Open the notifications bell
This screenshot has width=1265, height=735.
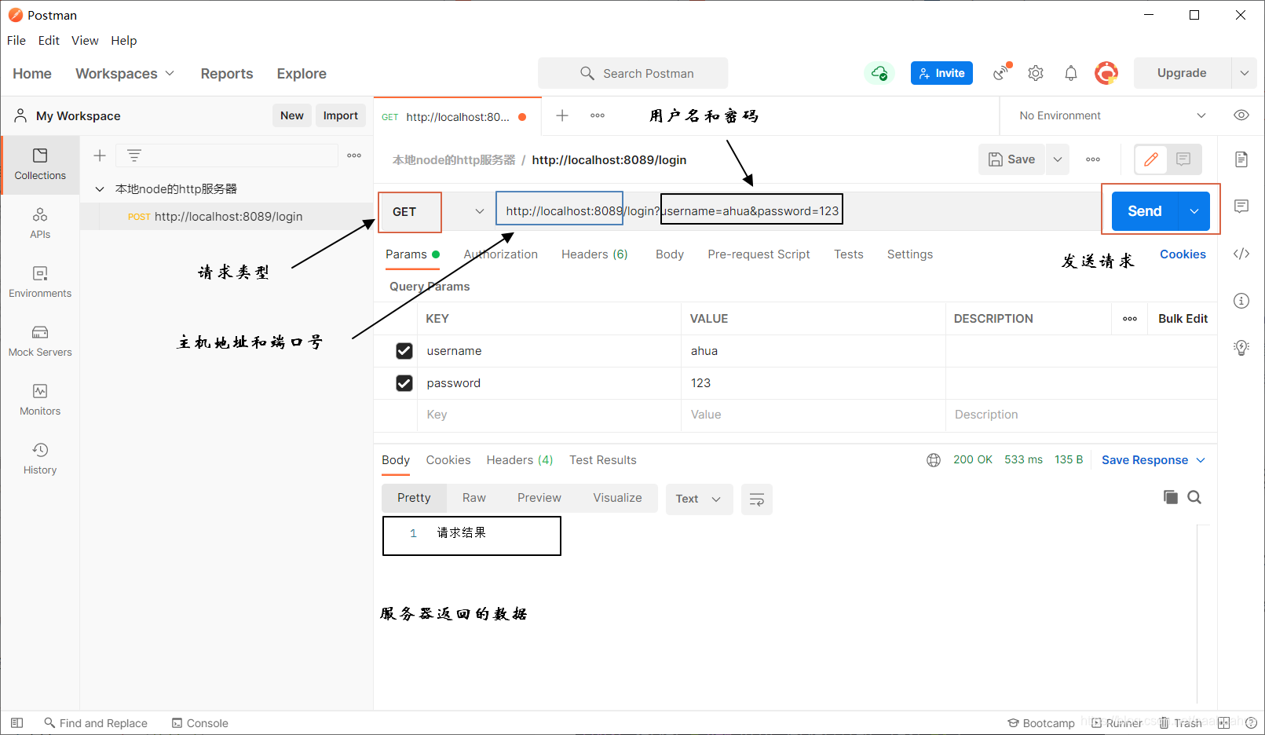(1070, 72)
